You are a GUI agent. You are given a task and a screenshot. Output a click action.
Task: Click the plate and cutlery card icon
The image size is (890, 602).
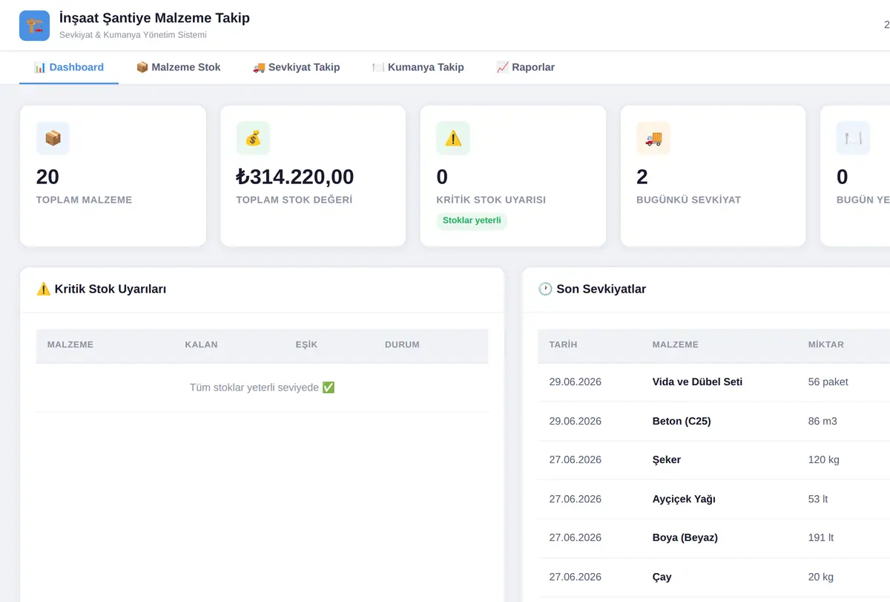click(x=854, y=138)
